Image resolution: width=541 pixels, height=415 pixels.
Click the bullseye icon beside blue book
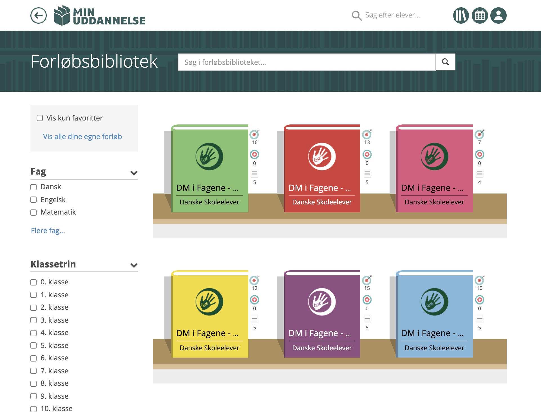pyautogui.click(x=480, y=300)
